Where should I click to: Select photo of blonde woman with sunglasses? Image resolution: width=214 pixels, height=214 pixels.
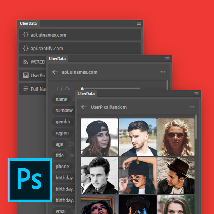coord(176,137)
